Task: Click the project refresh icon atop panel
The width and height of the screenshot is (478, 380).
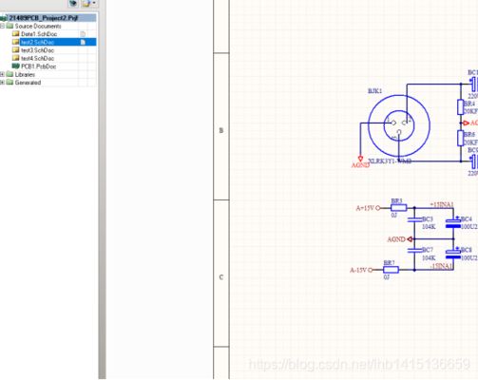Action: [x=73, y=4]
